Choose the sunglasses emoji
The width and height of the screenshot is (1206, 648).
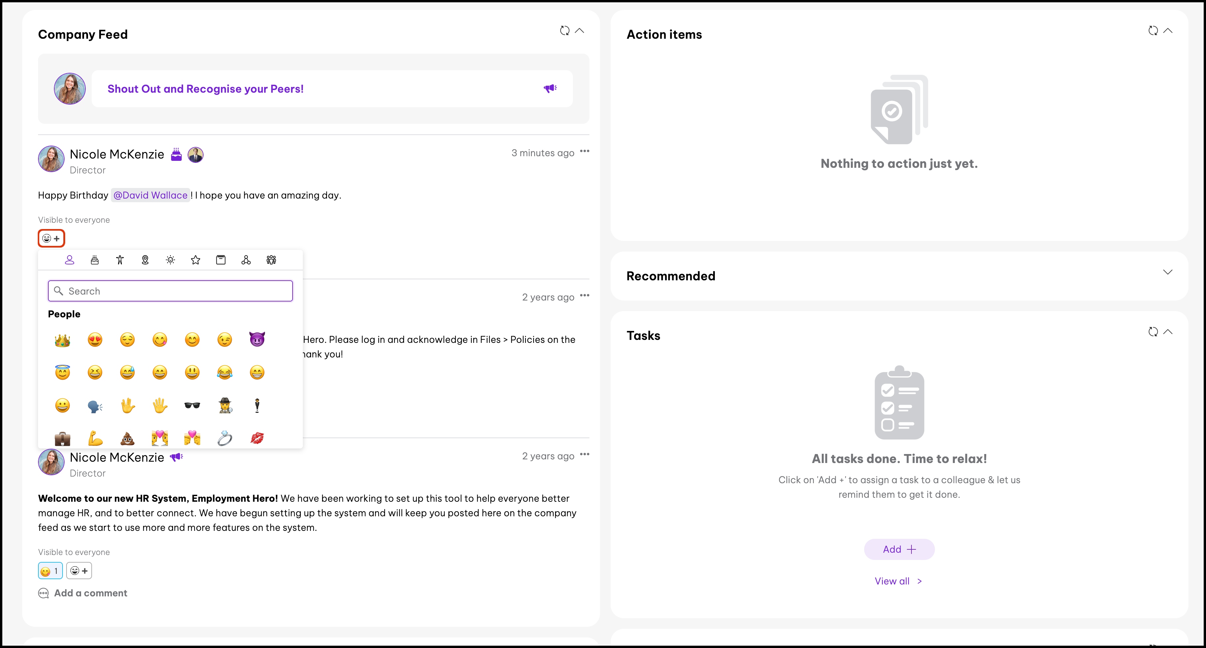pos(192,405)
